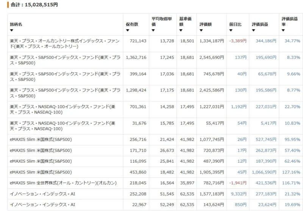Click the 19.69% profit rate
303x211 pixels.
pyautogui.click(x=292, y=205)
